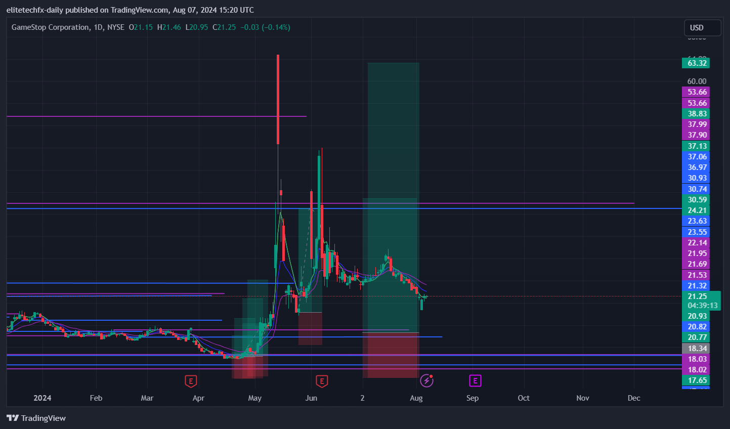The image size is (730, 429).
Task: Click the 23.55 blue price label
Action: [x=696, y=232]
